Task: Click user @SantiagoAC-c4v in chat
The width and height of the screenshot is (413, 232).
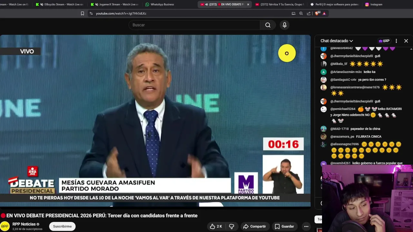Action: click(x=343, y=80)
